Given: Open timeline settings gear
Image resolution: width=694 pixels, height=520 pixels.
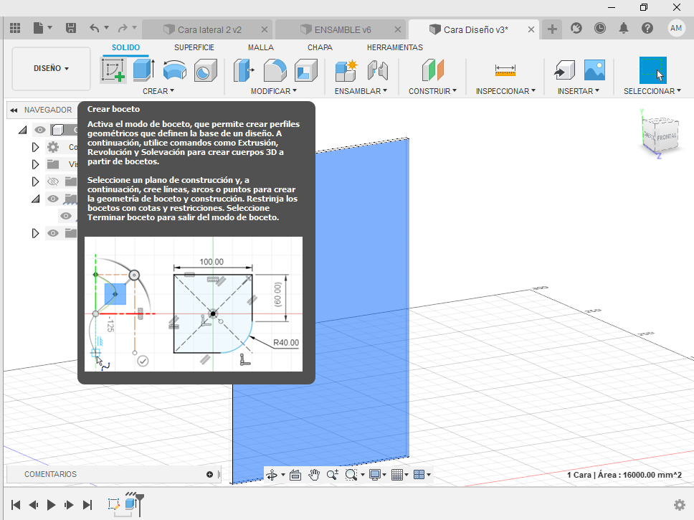Looking at the screenshot, I should pos(680,504).
